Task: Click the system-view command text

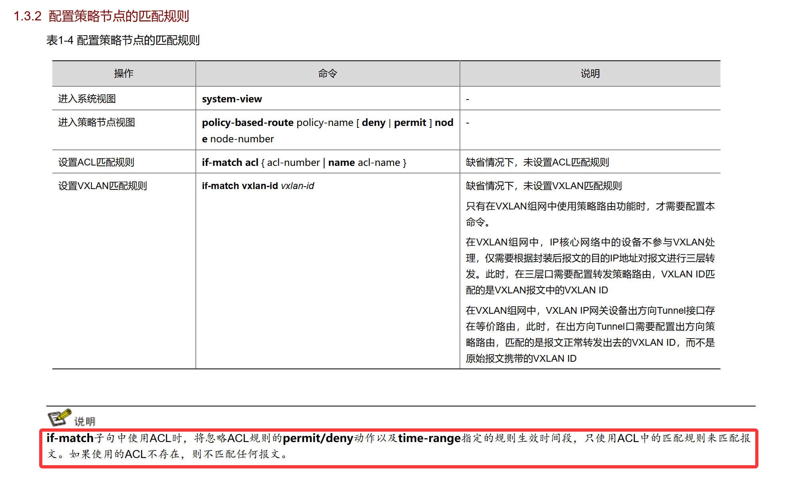Action: pos(232,99)
